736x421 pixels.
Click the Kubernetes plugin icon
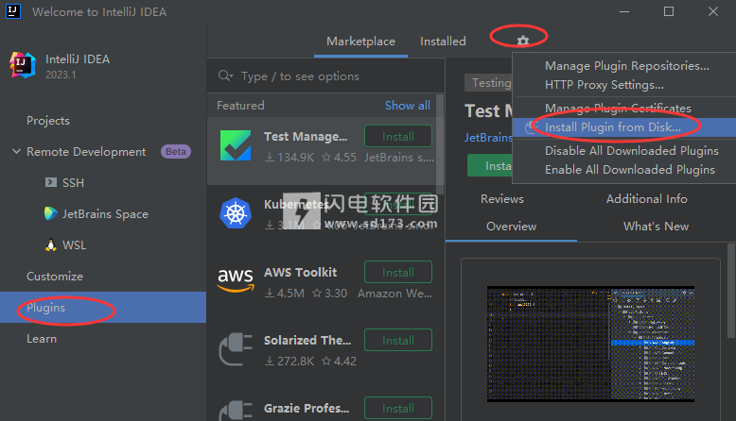(236, 213)
